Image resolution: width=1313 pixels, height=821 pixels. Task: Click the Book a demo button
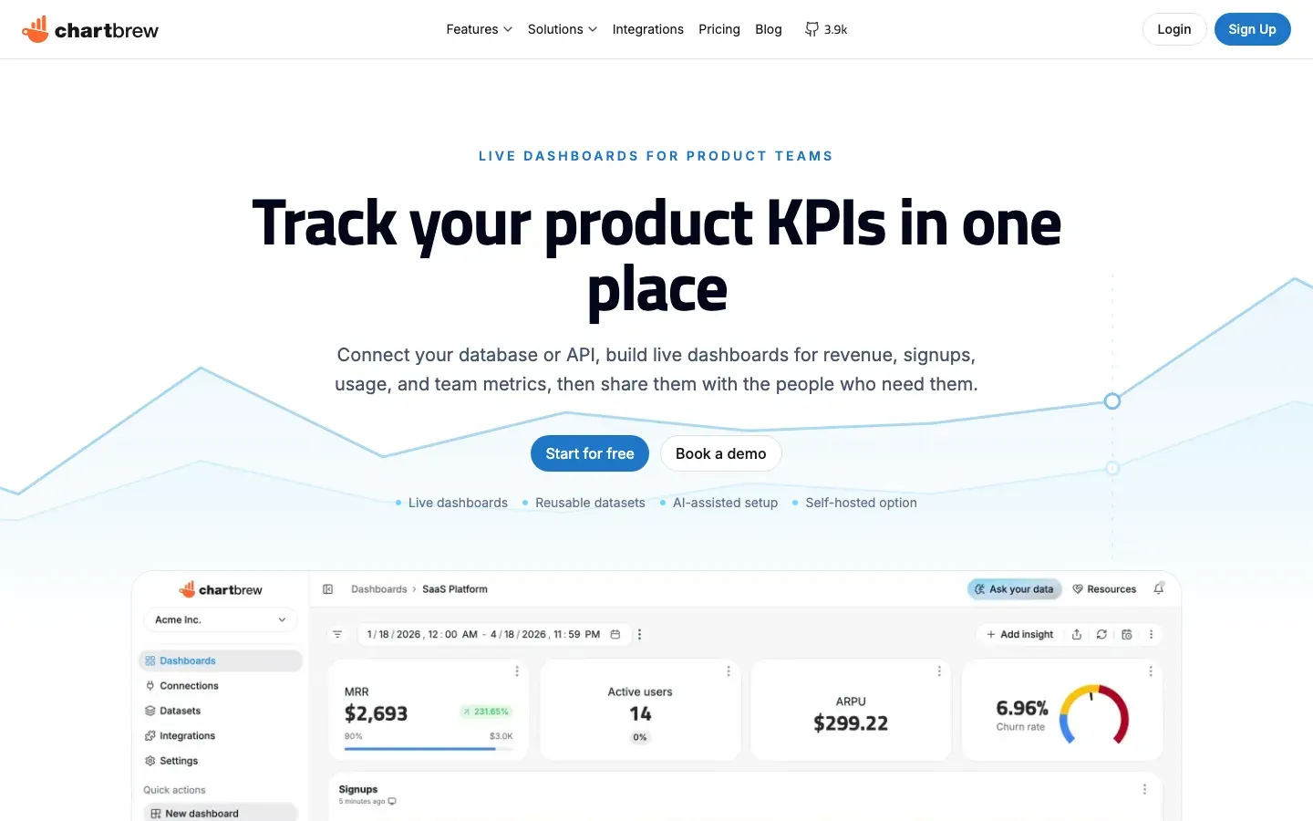click(721, 453)
